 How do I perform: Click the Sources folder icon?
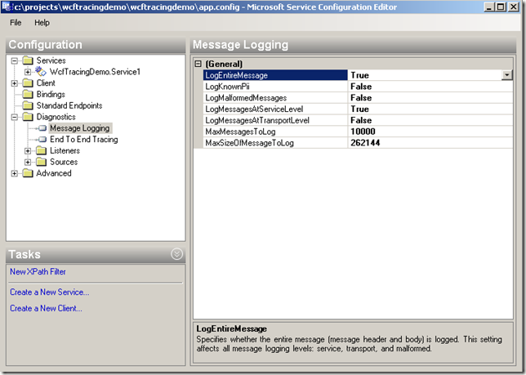(42, 162)
